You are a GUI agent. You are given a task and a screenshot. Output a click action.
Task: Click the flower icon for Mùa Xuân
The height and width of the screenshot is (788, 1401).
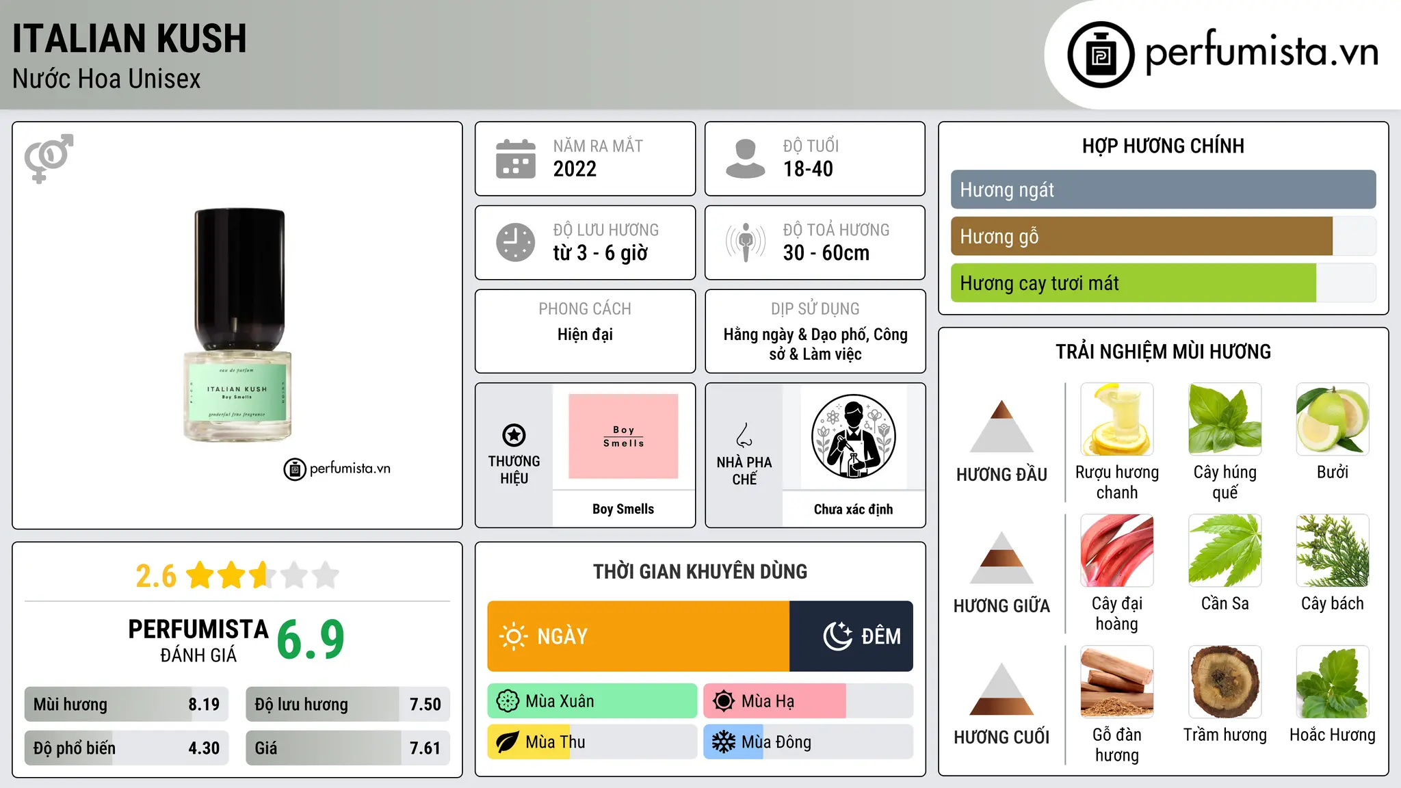pos(508,701)
